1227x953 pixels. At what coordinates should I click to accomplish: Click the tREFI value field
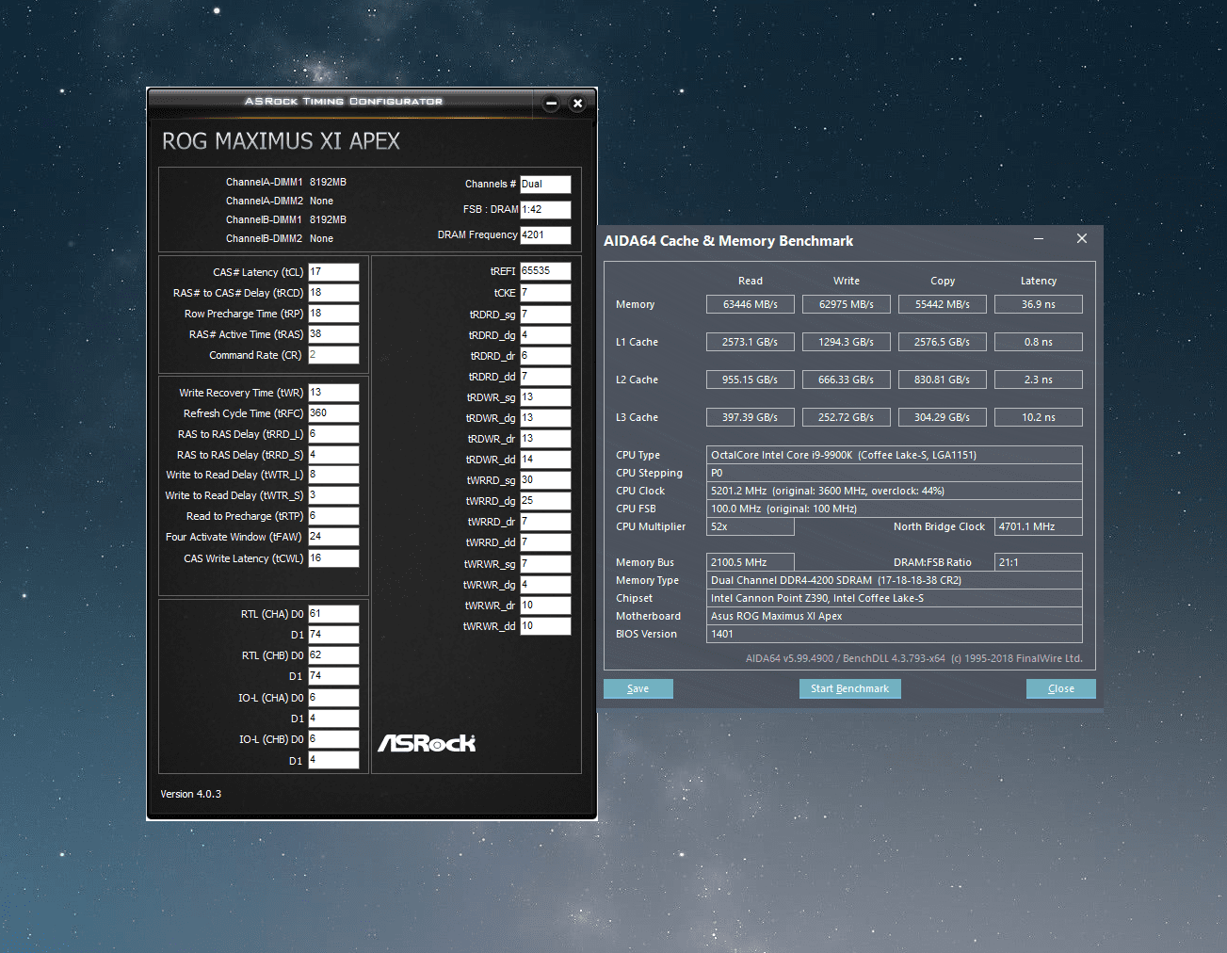tap(545, 271)
